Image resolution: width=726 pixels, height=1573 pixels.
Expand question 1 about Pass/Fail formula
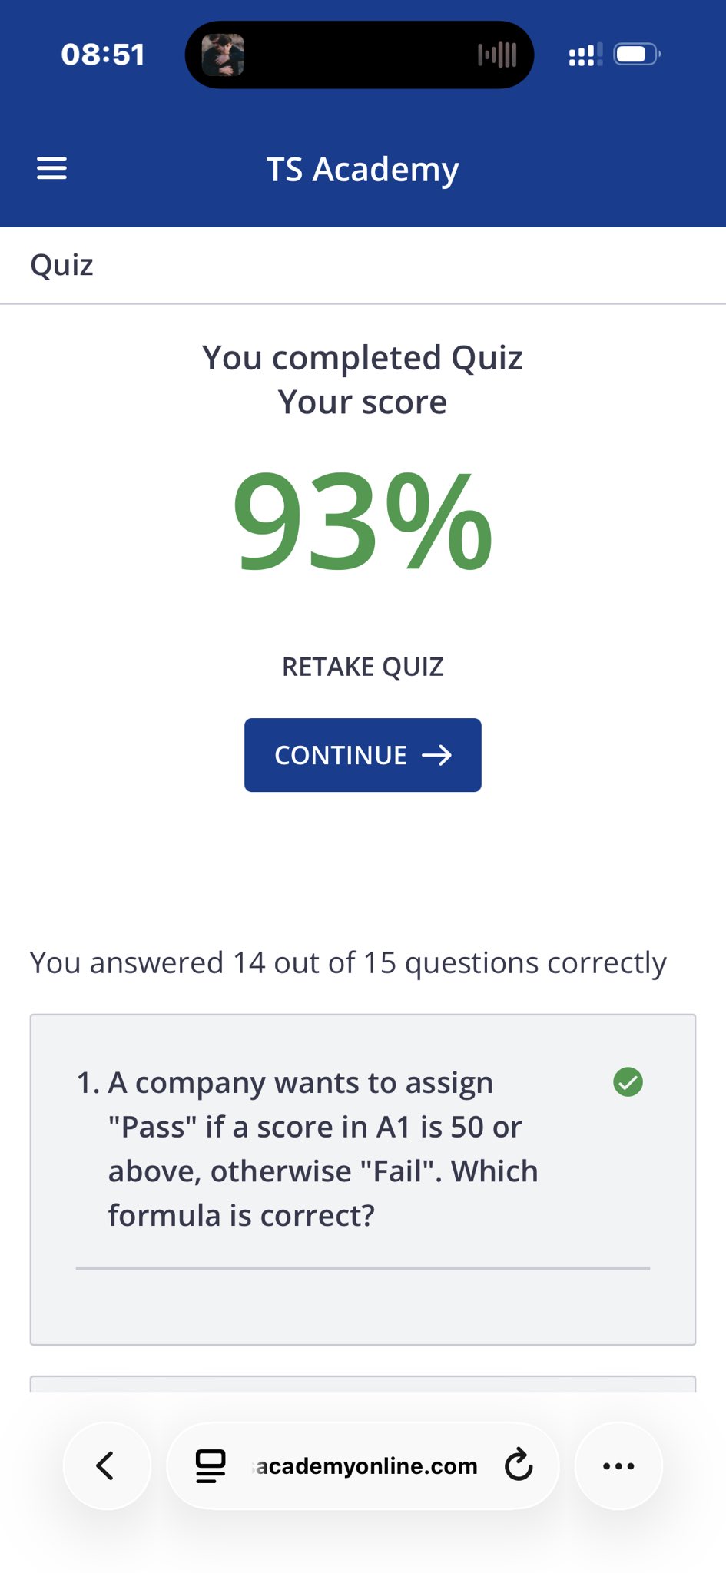click(x=323, y=1149)
